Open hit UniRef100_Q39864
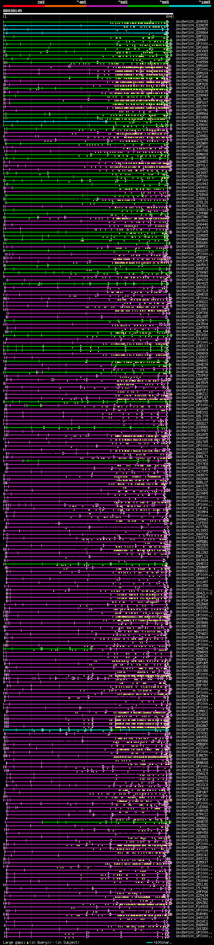This screenshot has height=945, width=214. pos(192,33)
